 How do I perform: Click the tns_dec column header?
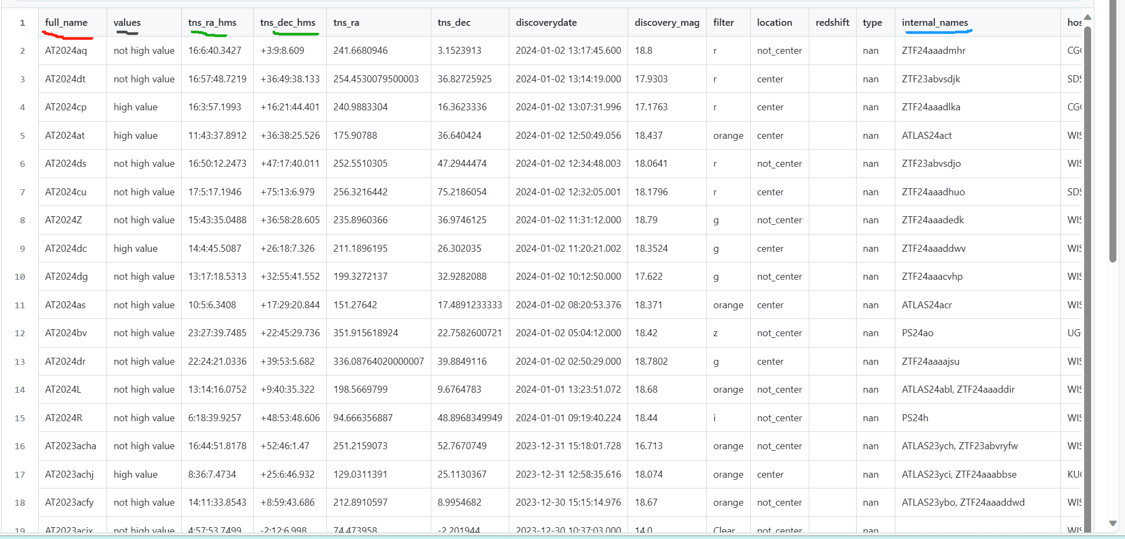pos(454,23)
